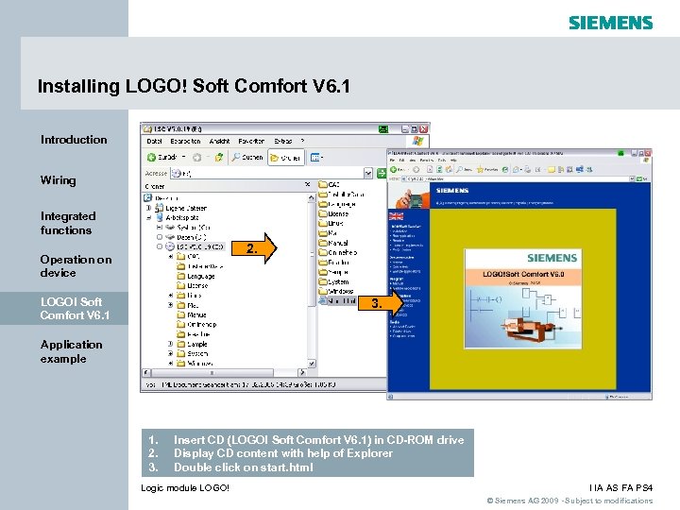
Task: Close the Ordner folder pane
Action: (308, 185)
